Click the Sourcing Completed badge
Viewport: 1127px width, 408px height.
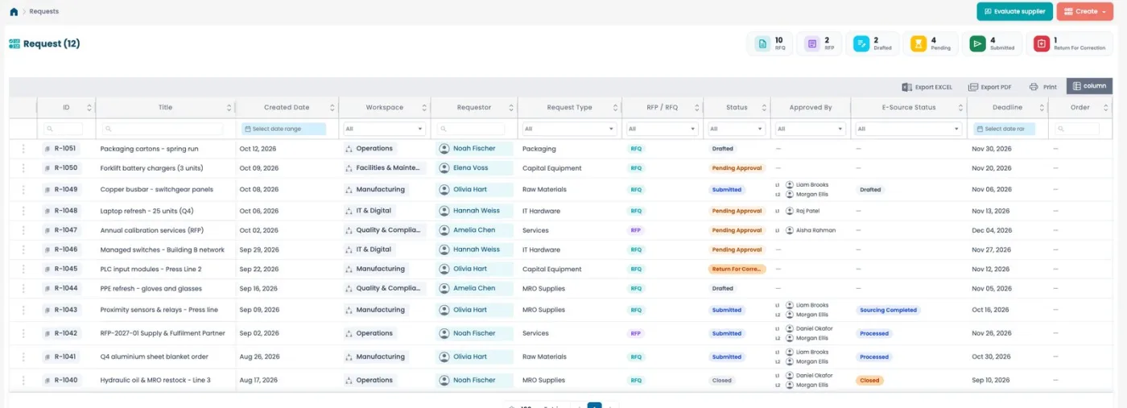pyautogui.click(x=888, y=310)
